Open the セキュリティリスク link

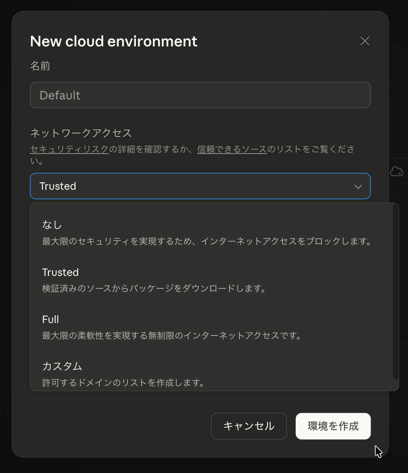tap(69, 149)
